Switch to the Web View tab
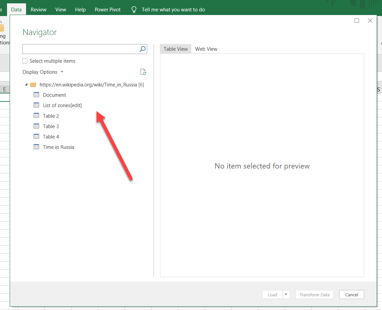This screenshot has height=310, width=382. tap(206, 49)
